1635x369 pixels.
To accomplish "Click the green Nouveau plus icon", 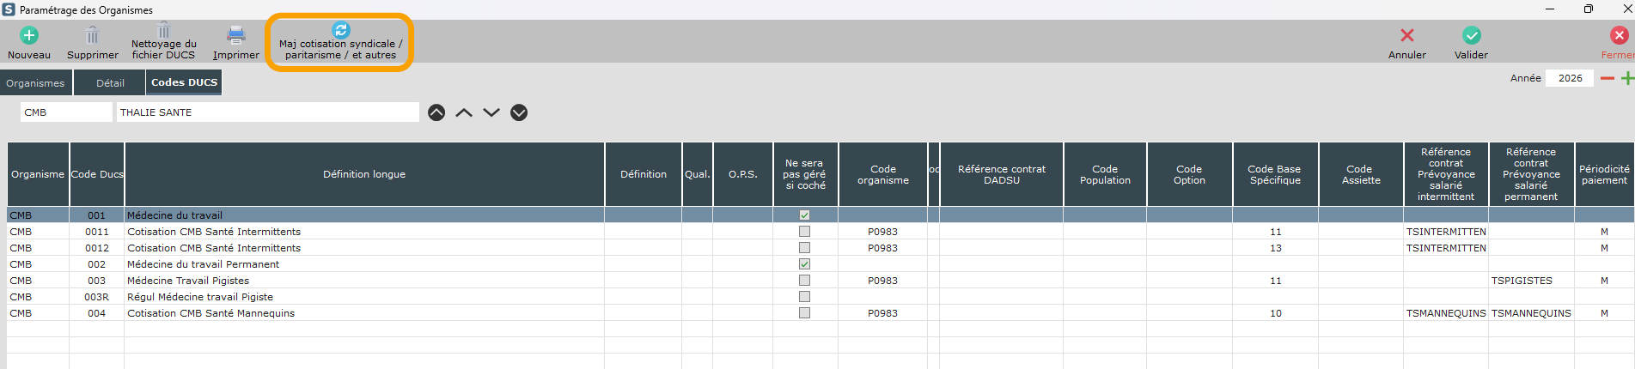I will click(x=29, y=36).
